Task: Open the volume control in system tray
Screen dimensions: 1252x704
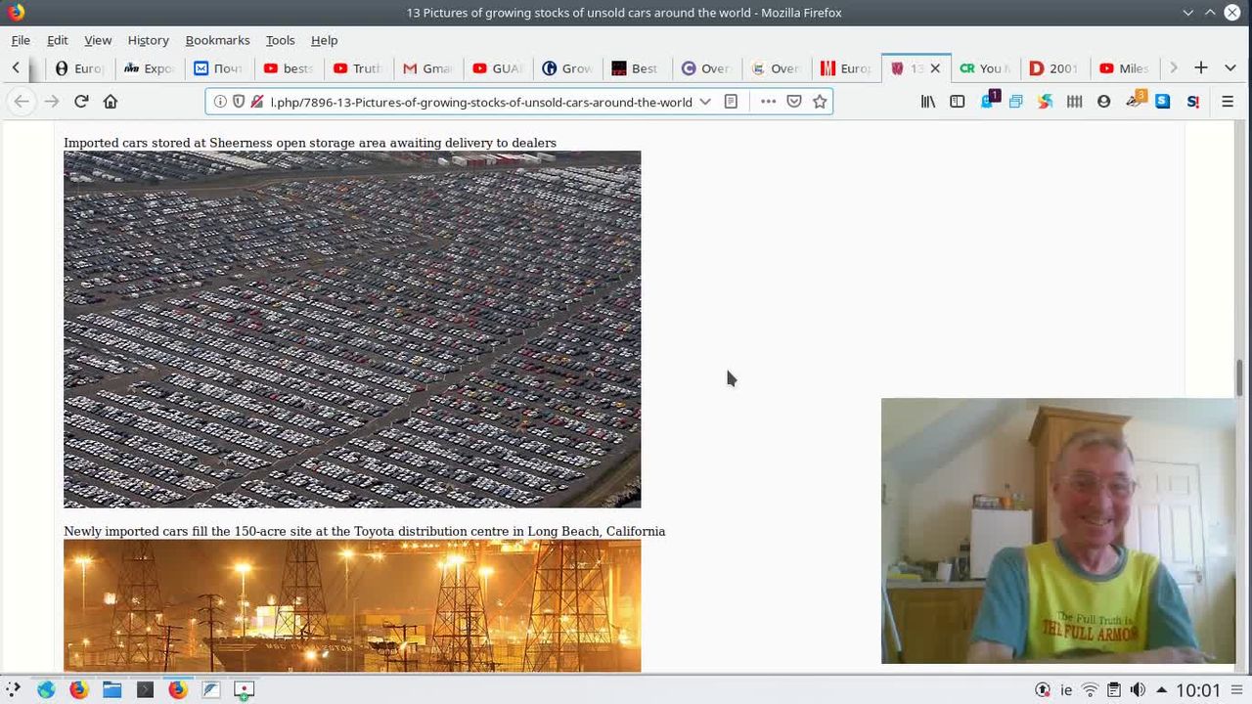Action: 1138,690
